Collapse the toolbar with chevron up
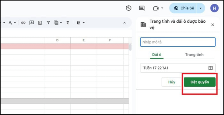 click(125, 23)
